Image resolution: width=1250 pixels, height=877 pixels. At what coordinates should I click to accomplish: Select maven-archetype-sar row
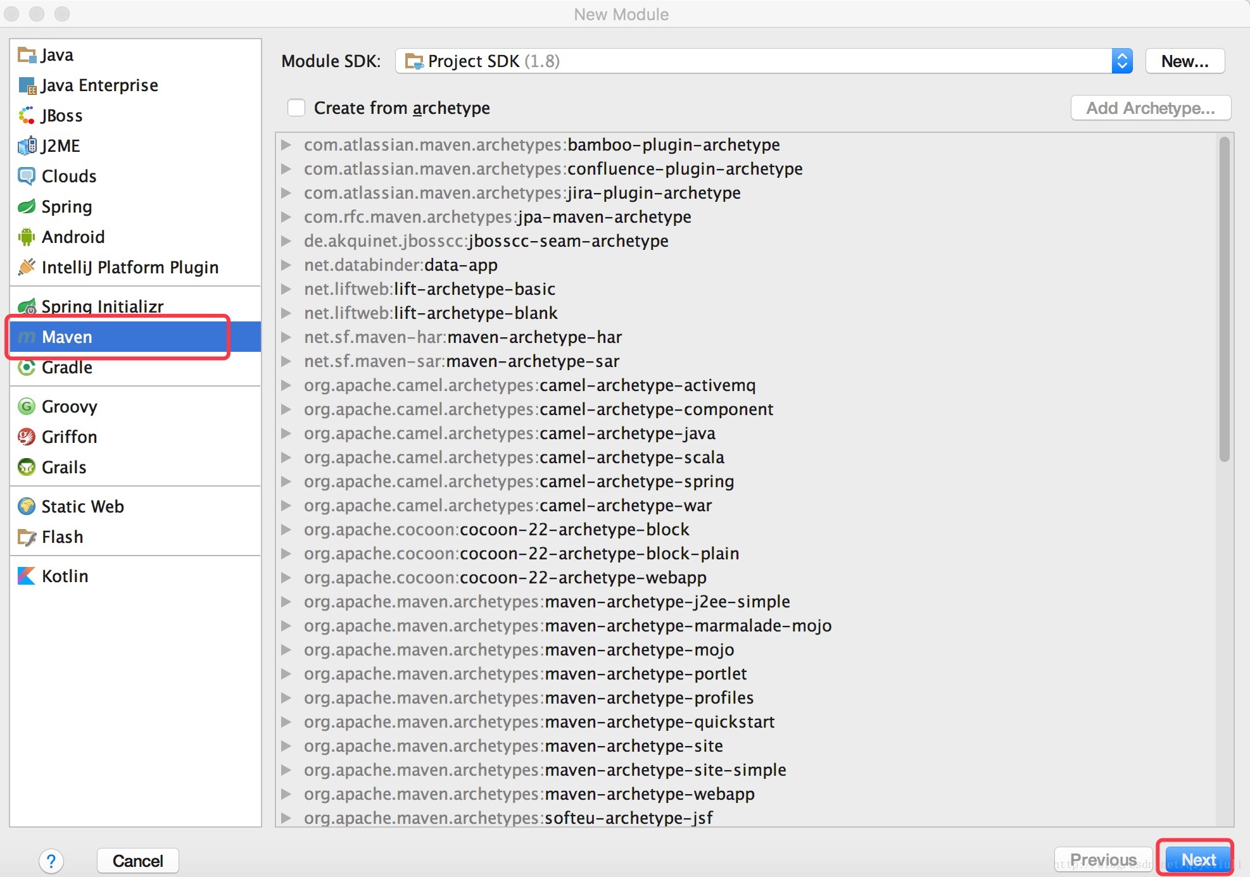(x=747, y=361)
